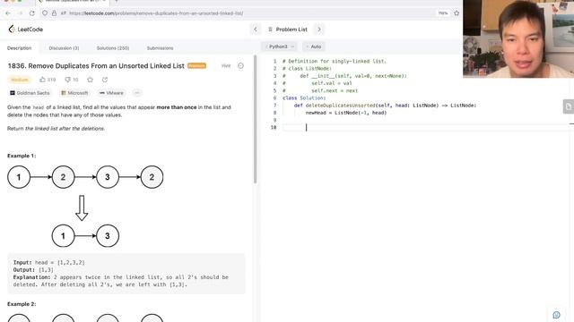Click the deleteDuplicatesUnsorted function definition line
Image resolution: width=574 pixels, height=322 pixels.
pyautogui.click(x=385, y=106)
